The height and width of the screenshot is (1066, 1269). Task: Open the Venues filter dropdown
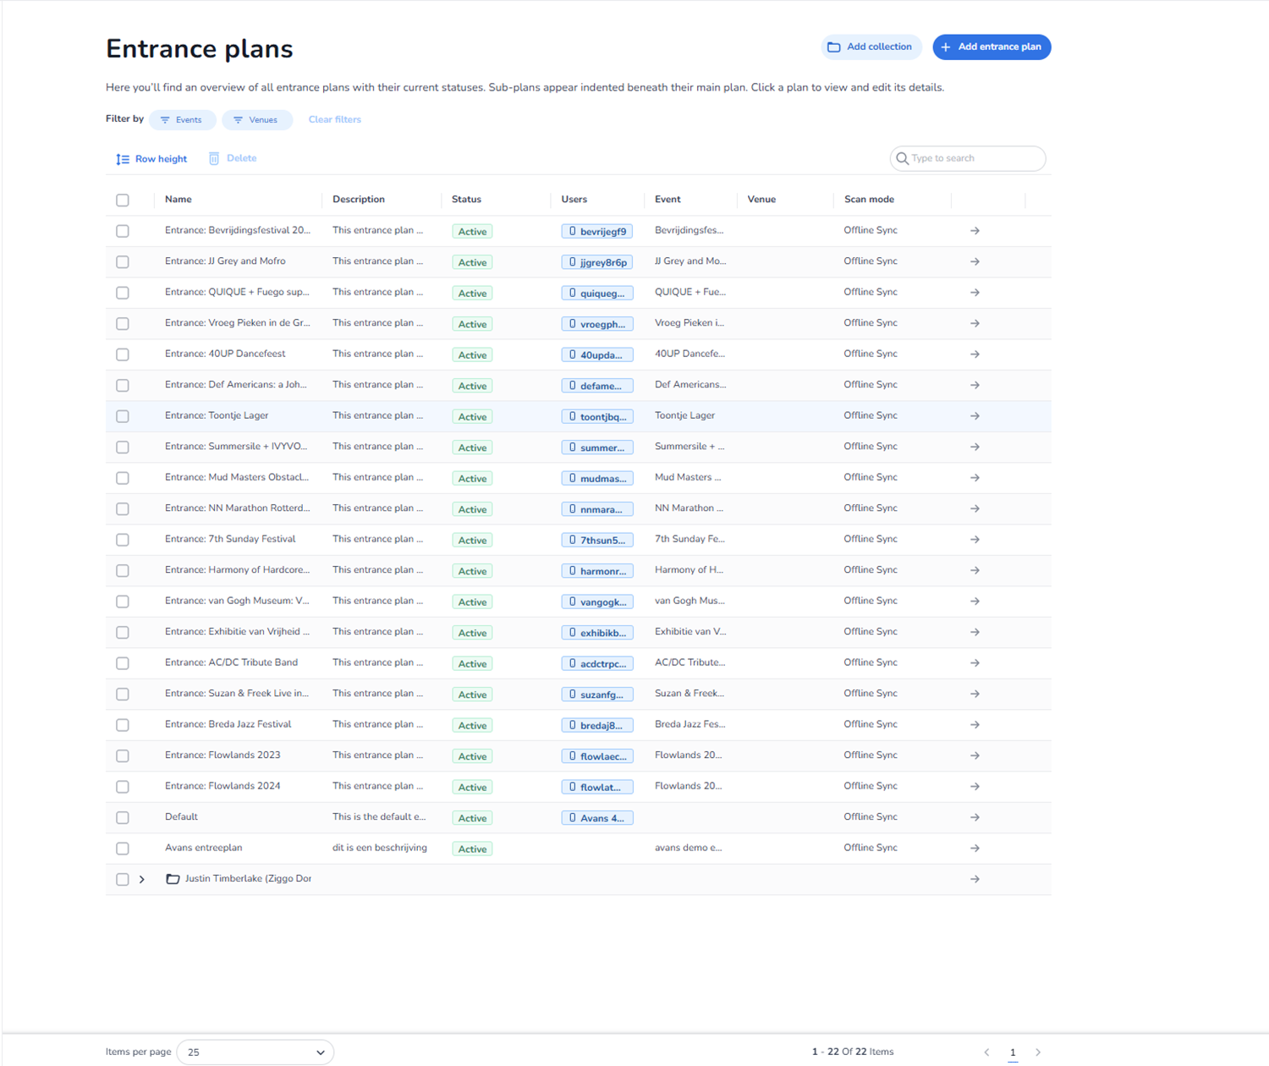pyautogui.click(x=256, y=120)
